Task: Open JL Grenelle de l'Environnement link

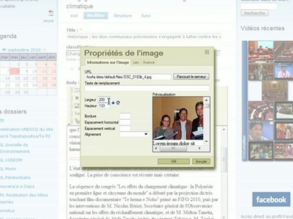Action: [x=15, y=148]
